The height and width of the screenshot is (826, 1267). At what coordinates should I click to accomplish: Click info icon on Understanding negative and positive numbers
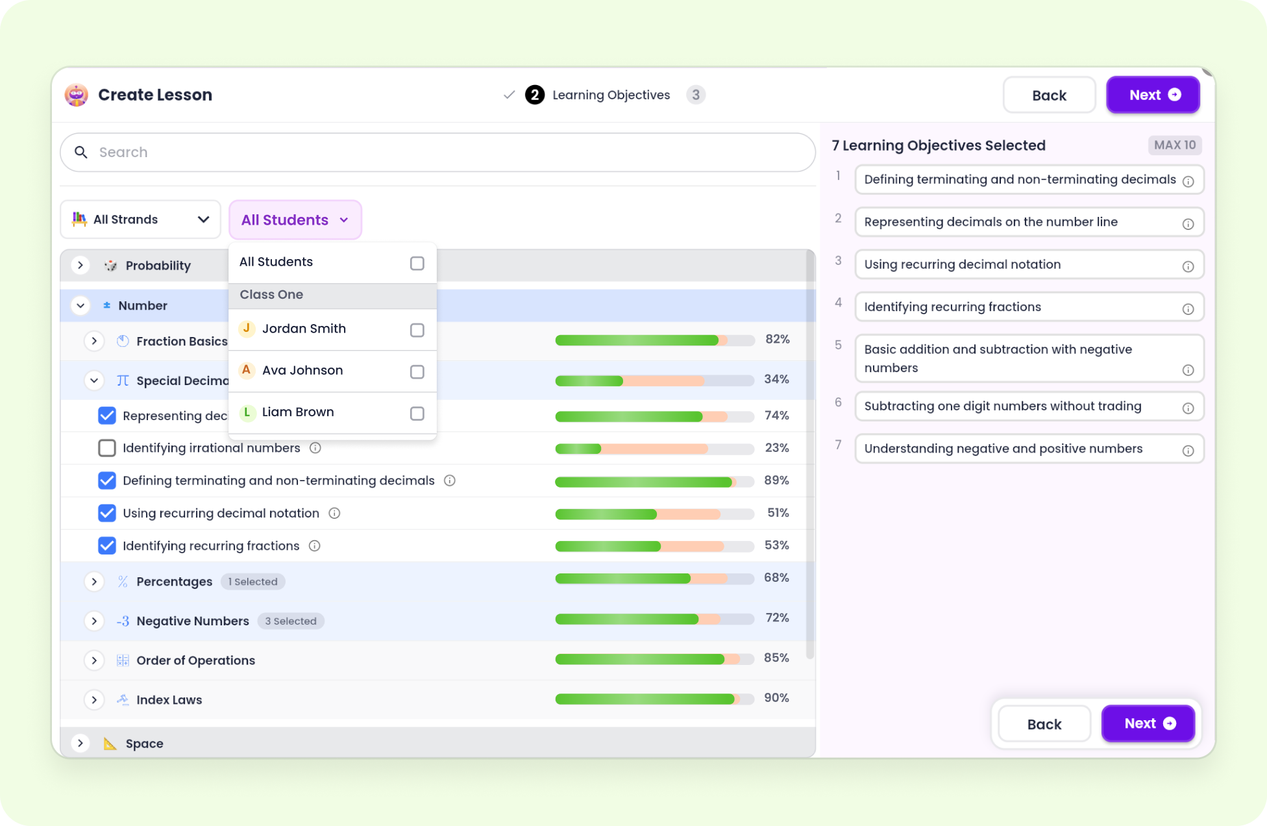[1188, 451]
